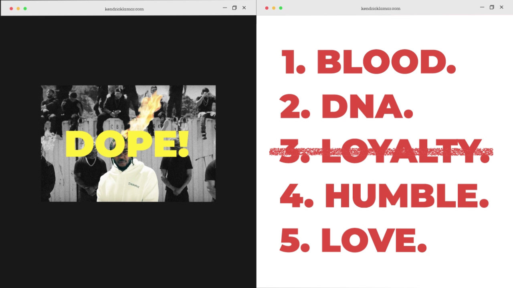Viewport: 513px width, 288px height.
Task: Click the red dot in left window
Action: [11, 8]
